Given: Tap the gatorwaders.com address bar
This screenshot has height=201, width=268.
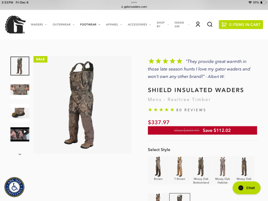Looking at the screenshot, I should (134, 7).
